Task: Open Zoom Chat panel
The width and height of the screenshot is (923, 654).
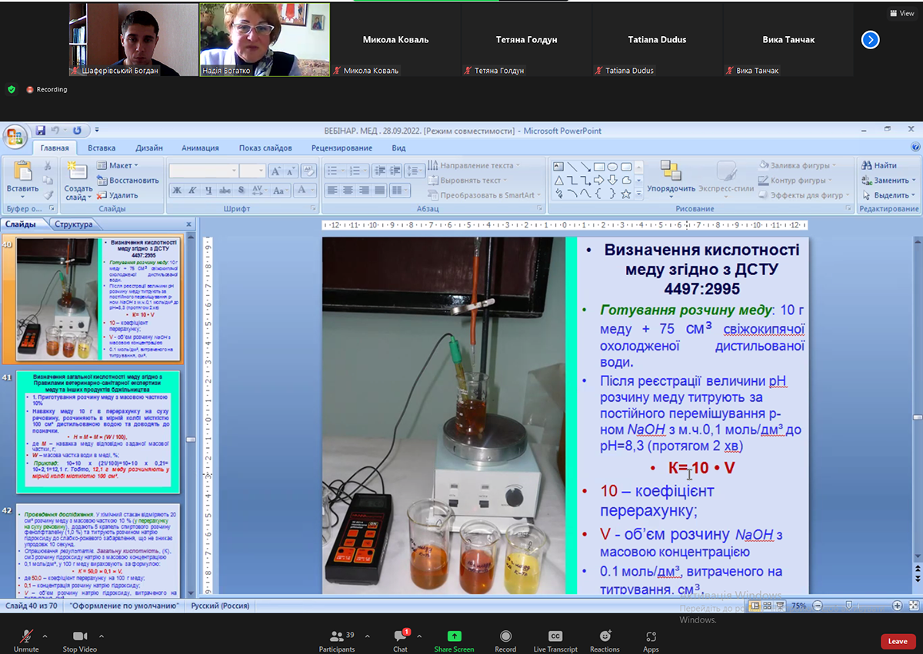Action: (401, 640)
